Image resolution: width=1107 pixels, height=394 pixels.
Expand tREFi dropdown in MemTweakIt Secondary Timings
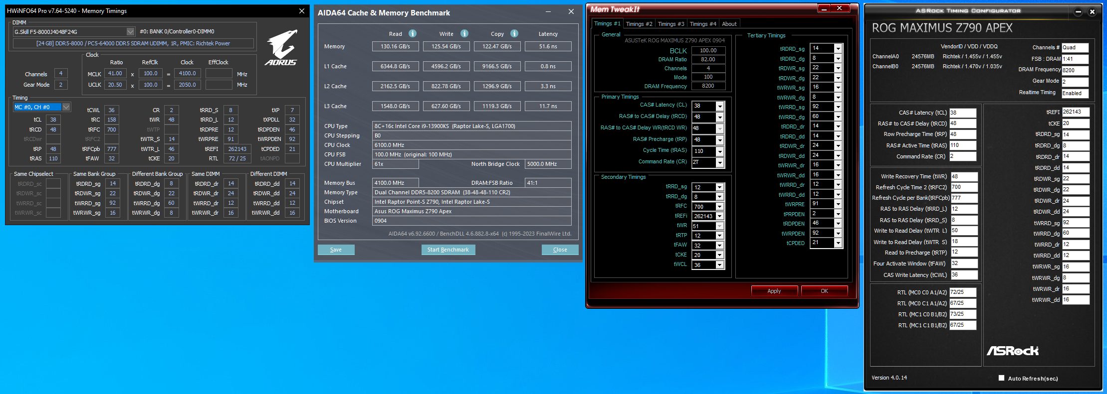click(x=719, y=216)
